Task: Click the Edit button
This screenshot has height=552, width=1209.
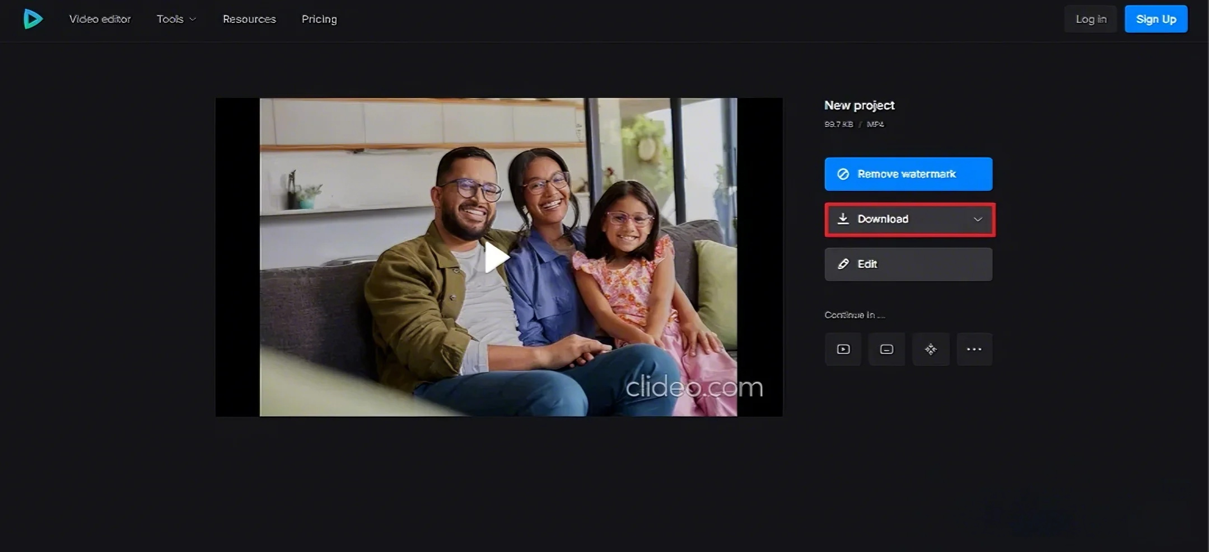Action: pos(908,263)
